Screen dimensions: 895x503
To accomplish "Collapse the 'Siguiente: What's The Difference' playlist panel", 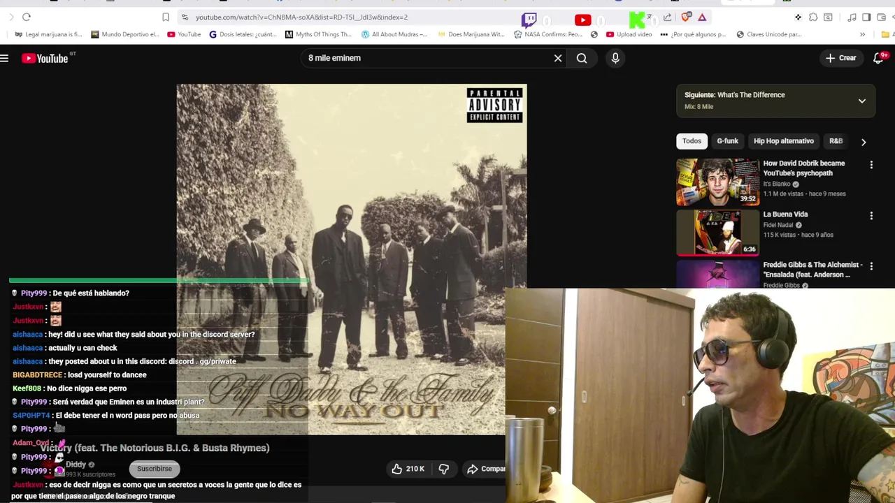I will coord(862,101).
